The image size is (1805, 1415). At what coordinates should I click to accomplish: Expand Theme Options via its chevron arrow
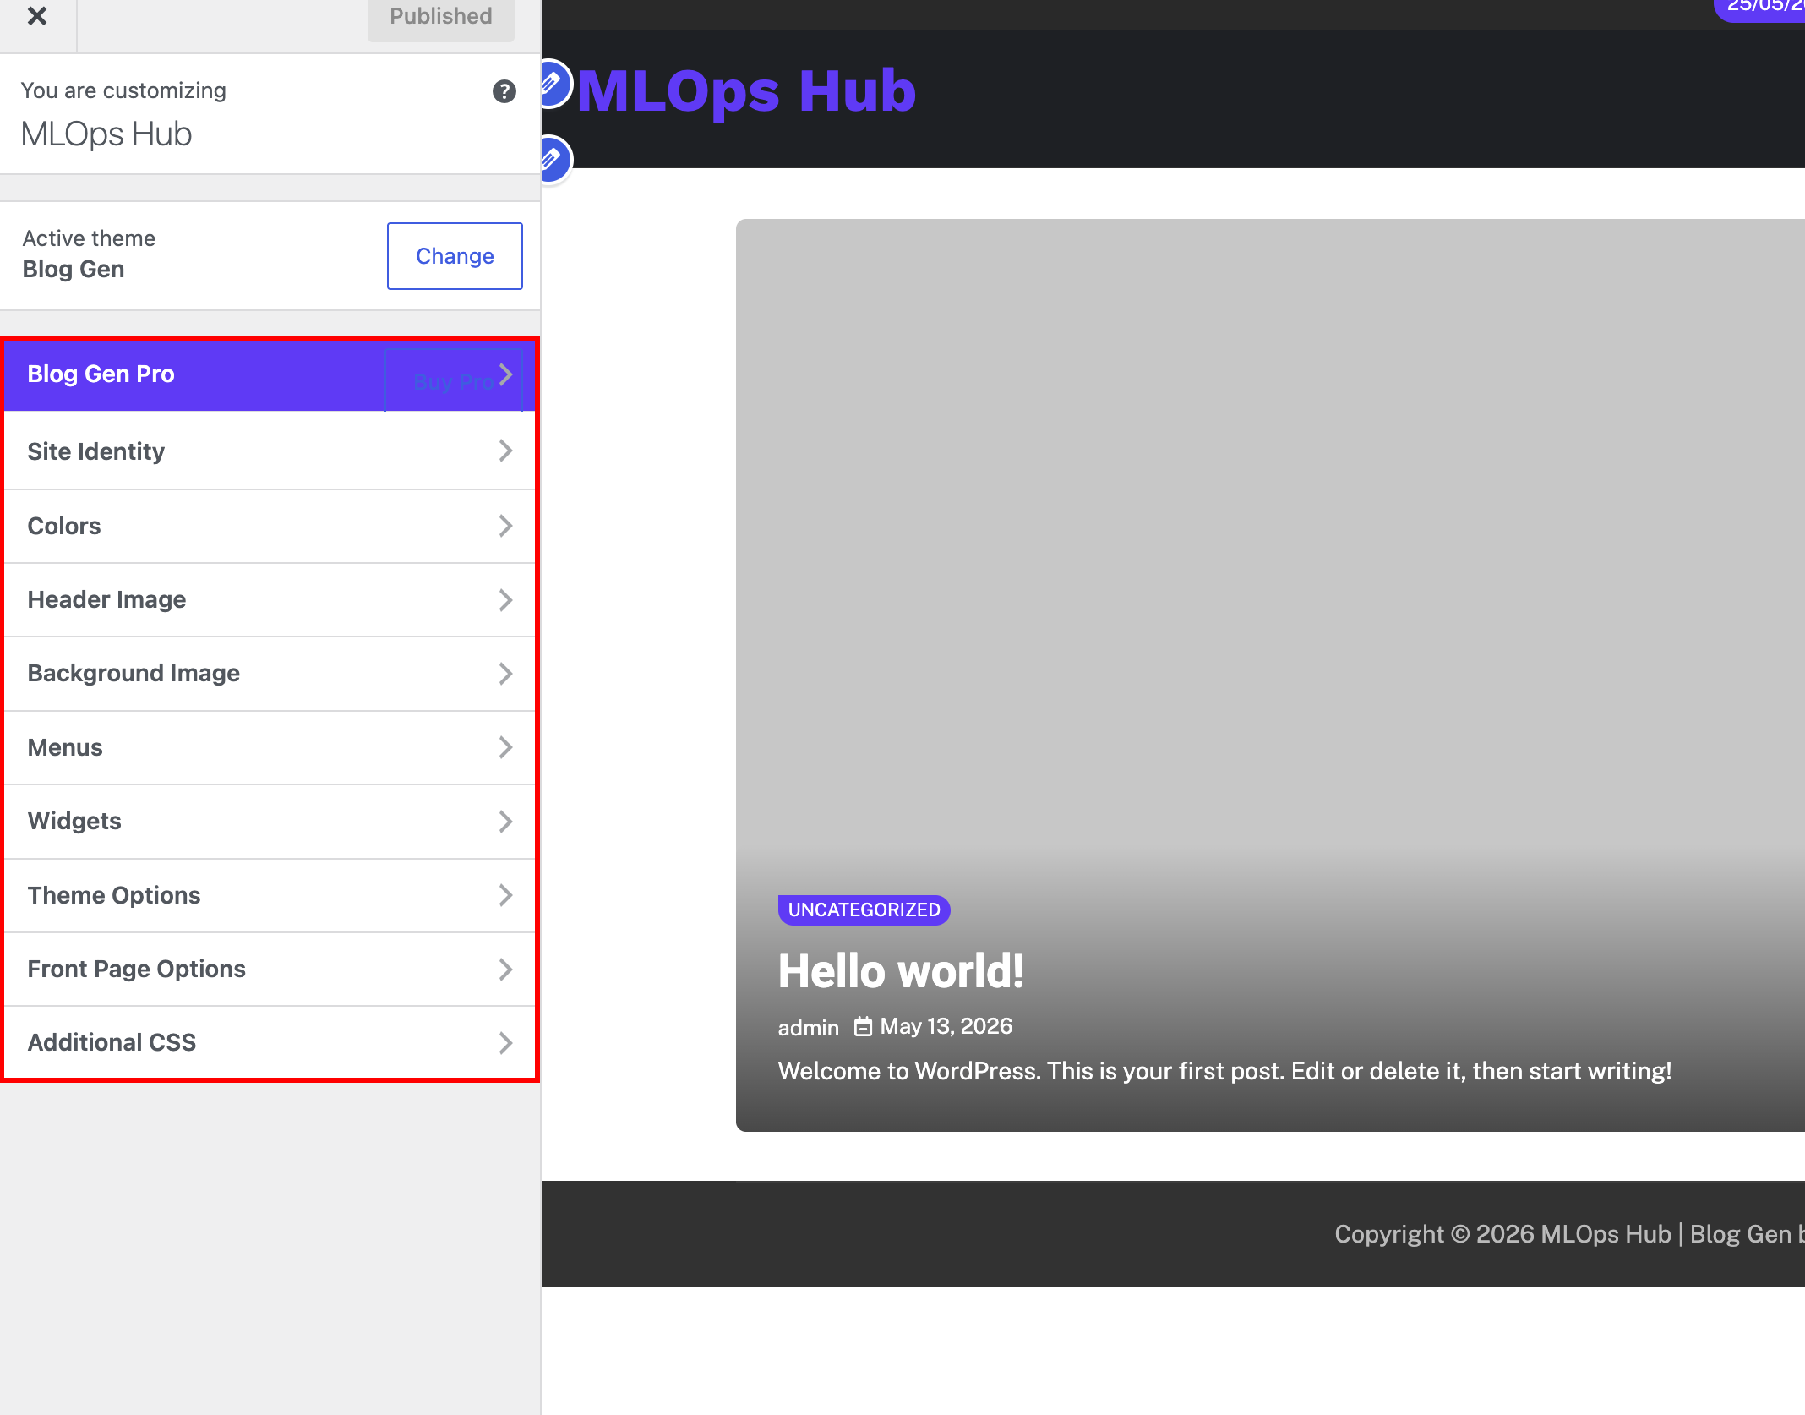505,895
